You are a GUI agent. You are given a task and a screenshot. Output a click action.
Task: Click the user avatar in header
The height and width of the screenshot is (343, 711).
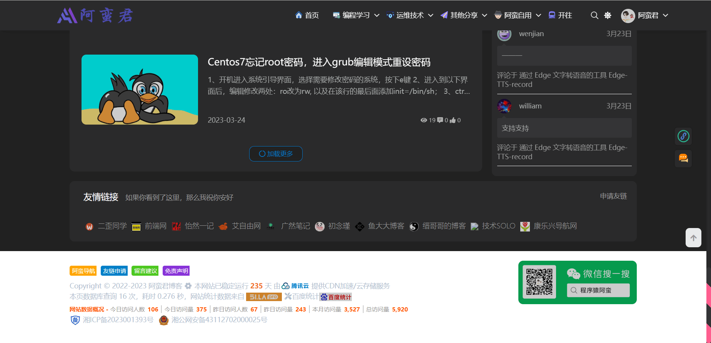tap(628, 15)
